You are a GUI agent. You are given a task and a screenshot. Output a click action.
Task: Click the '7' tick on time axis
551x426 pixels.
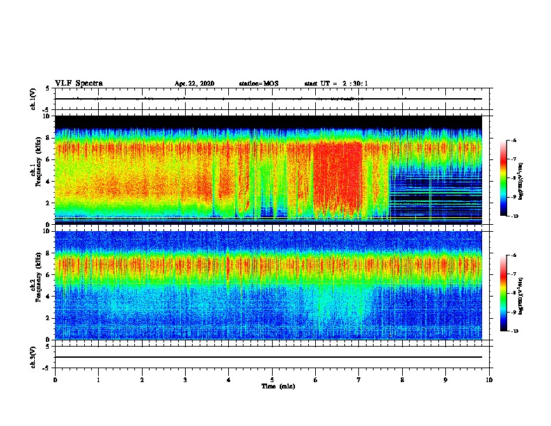[x=359, y=380]
